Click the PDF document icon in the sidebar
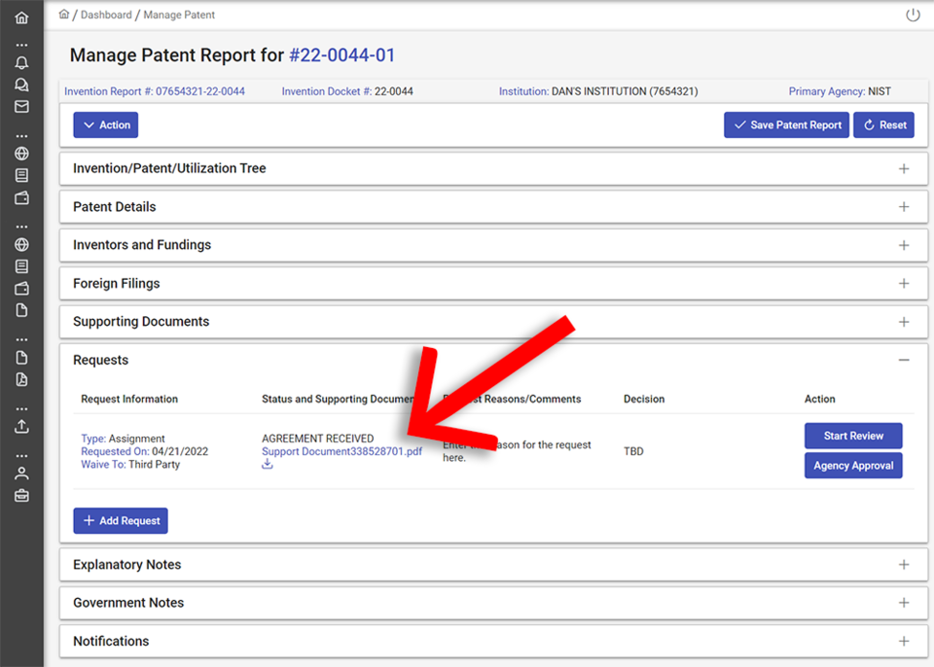The image size is (934, 667). (x=21, y=378)
